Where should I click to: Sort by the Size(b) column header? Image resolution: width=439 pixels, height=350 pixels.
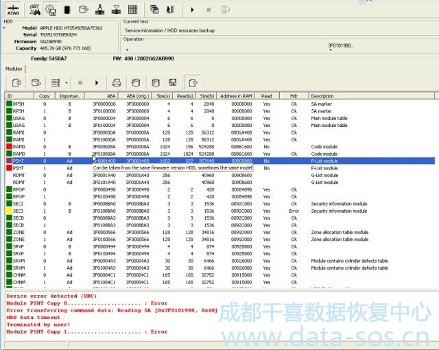[206, 96]
